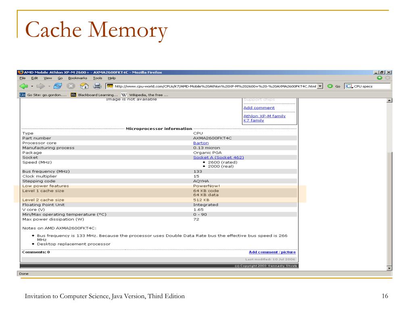Click the 'Add comment' sidebar link

(259, 108)
